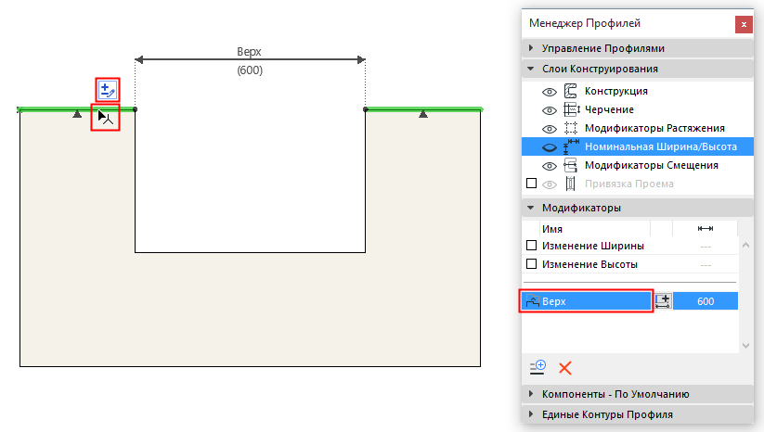
Task: Click the Черчение layer icon
Action: point(571,109)
